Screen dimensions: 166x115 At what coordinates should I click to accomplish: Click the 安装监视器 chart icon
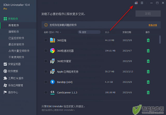coord(5,64)
